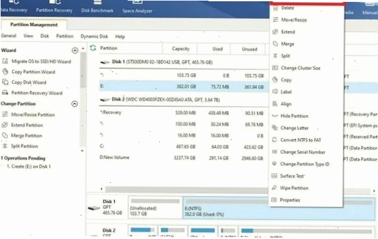Click the Copy Partition Wizard icon
378x239 pixels.
point(5,72)
